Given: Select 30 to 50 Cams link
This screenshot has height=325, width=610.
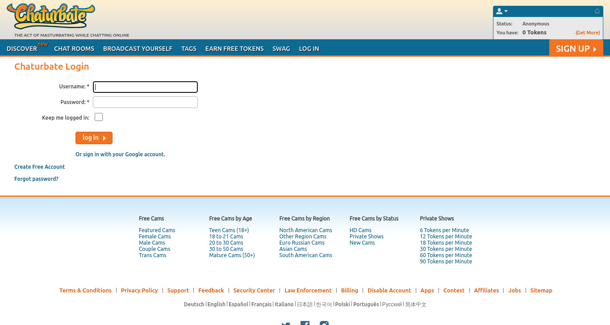Looking at the screenshot, I should tap(226, 249).
